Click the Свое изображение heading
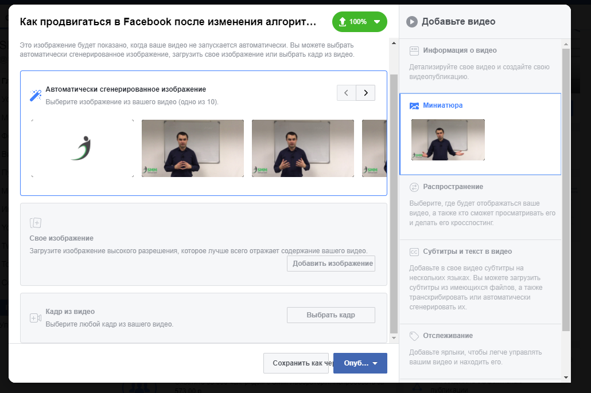 (61, 238)
